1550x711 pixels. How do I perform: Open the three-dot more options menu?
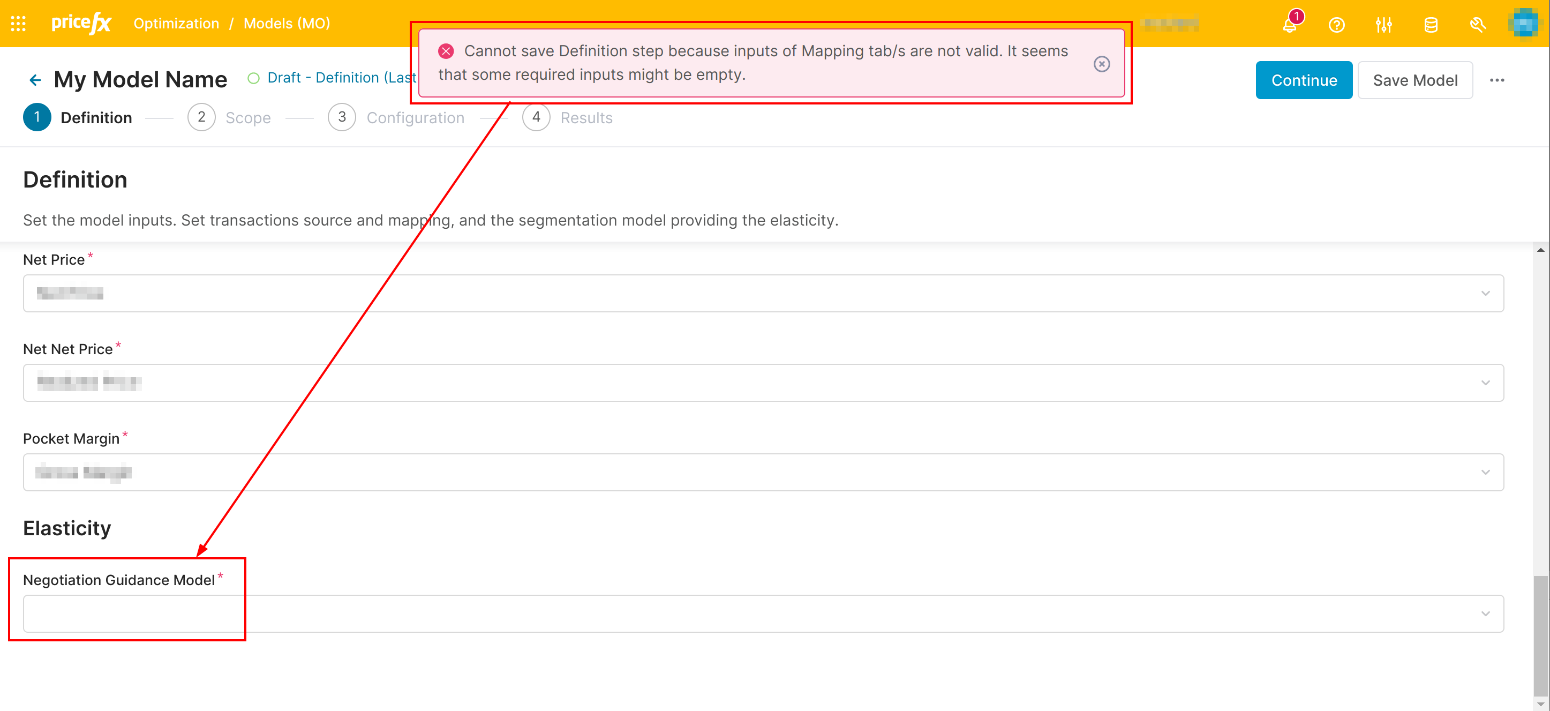[1496, 80]
